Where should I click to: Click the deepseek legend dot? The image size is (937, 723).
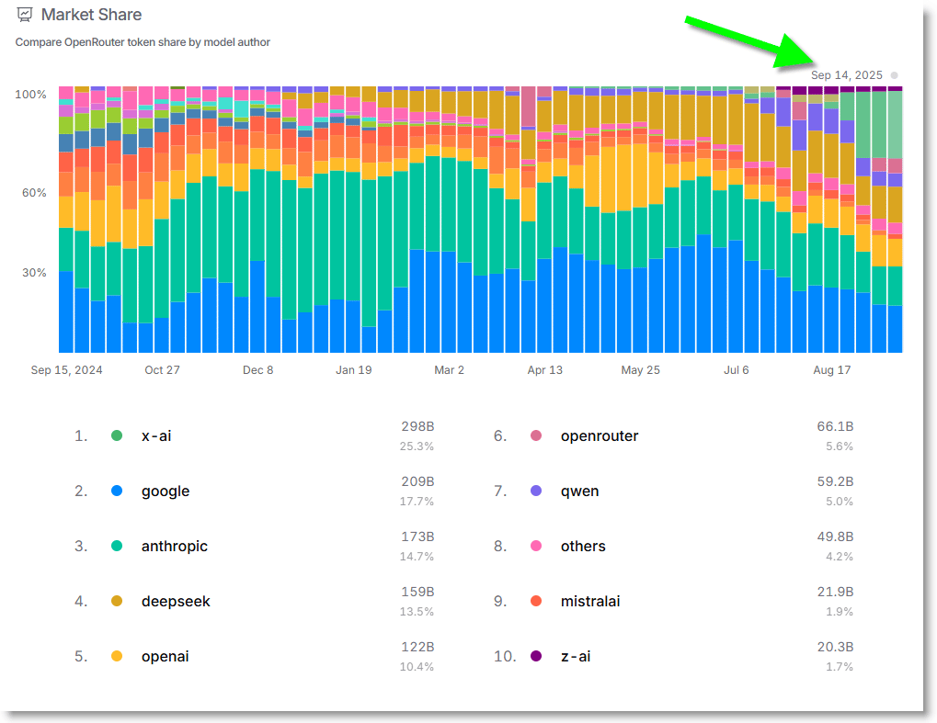click(117, 601)
